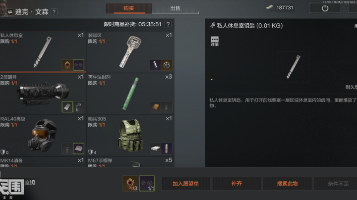The image size is (357, 200).
Task: Select the 再生注射剂 injector item
Action: pyautogui.click(x=131, y=94)
